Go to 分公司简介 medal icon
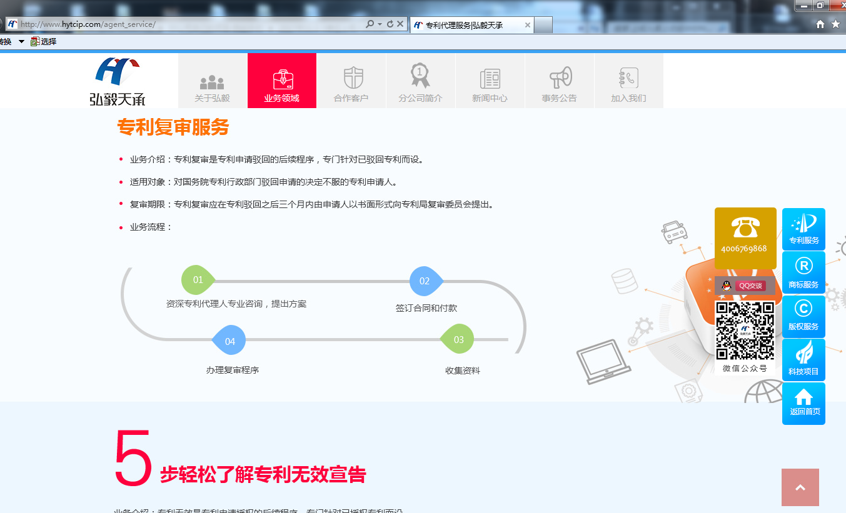 click(x=420, y=81)
